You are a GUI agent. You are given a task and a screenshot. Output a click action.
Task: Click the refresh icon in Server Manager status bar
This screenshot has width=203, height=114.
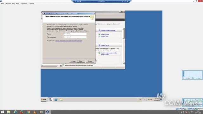(x=63, y=66)
